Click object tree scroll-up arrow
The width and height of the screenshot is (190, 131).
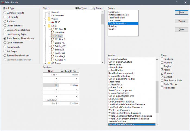[102, 12]
